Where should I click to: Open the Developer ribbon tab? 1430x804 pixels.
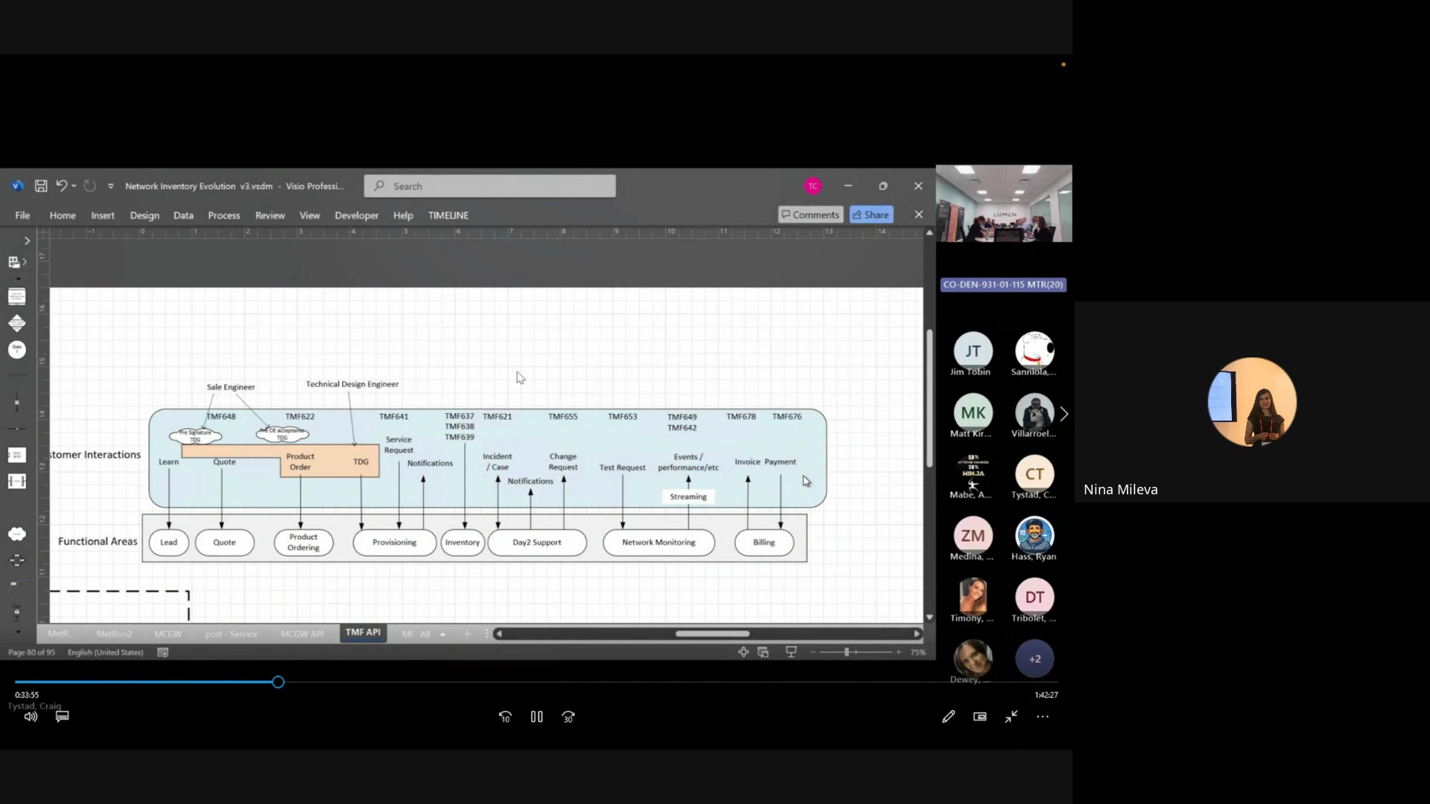click(356, 215)
